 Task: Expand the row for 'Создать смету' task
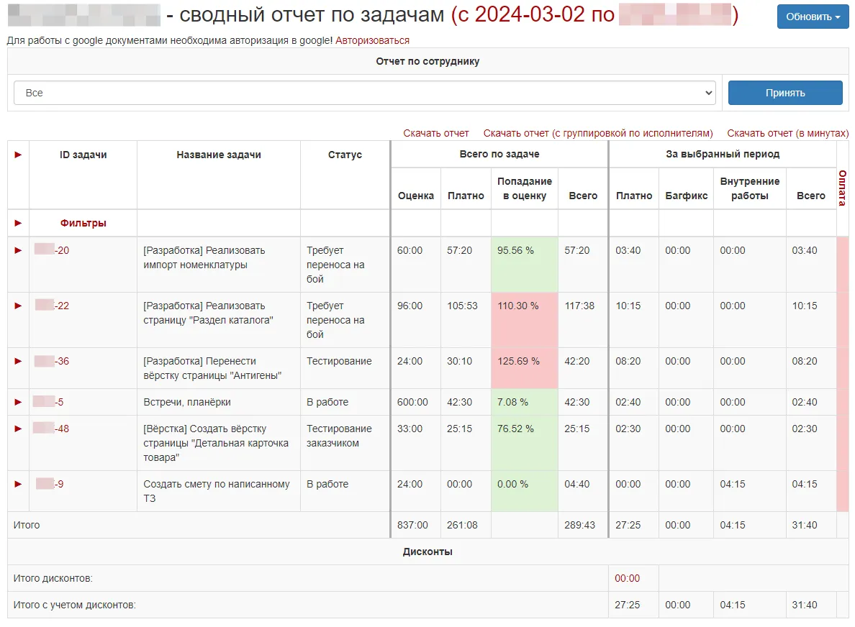click(x=17, y=485)
